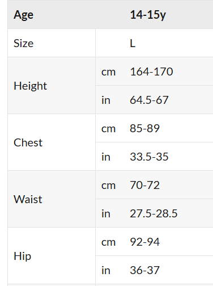Select chest value 85-89
This screenshot has height=286, width=213.
click(144, 128)
